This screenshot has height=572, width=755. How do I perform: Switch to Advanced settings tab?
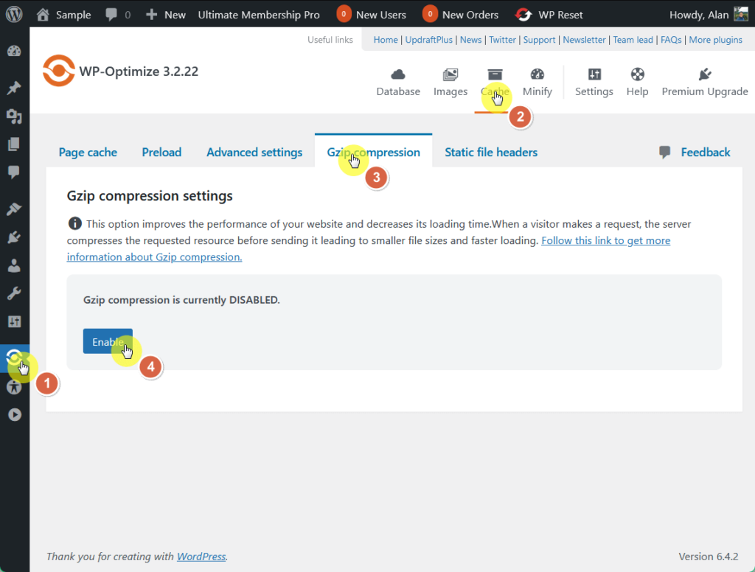(254, 152)
